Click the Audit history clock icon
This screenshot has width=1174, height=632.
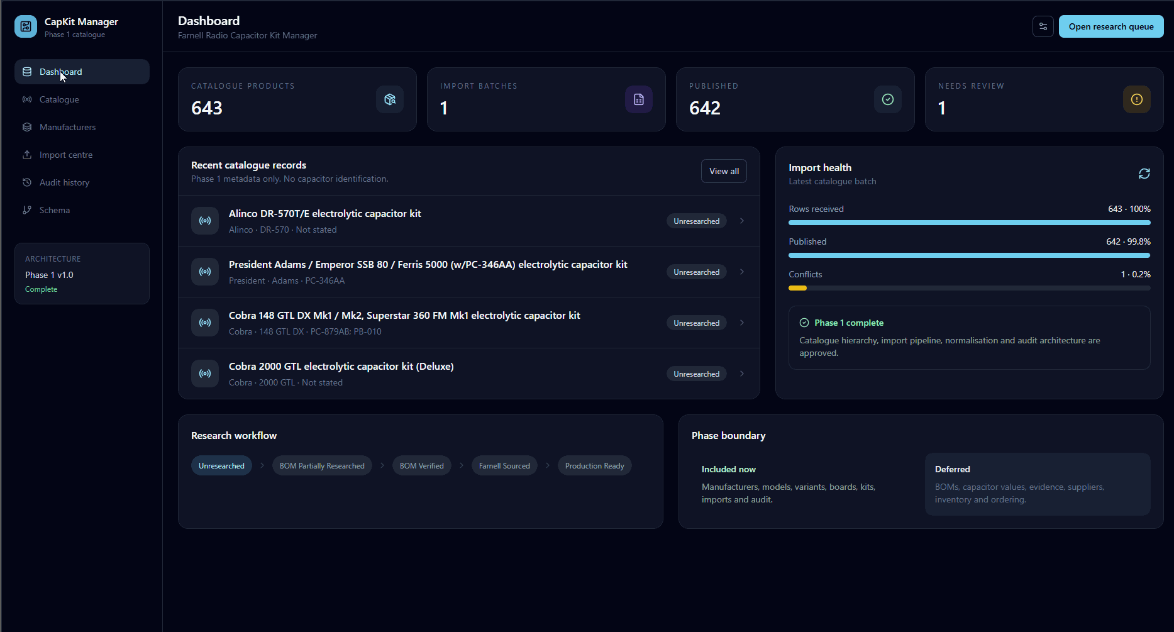[x=27, y=182]
